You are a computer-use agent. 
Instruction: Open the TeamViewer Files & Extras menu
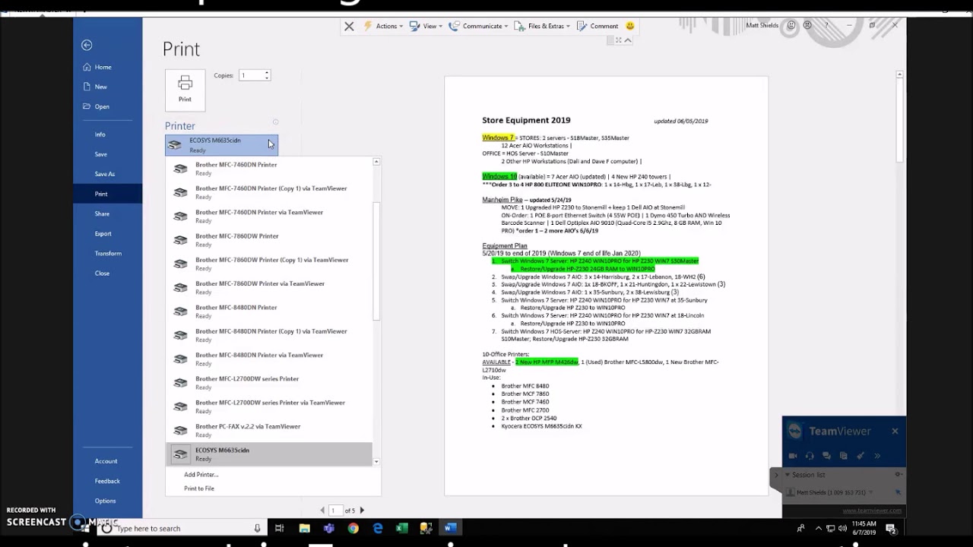point(543,26)
